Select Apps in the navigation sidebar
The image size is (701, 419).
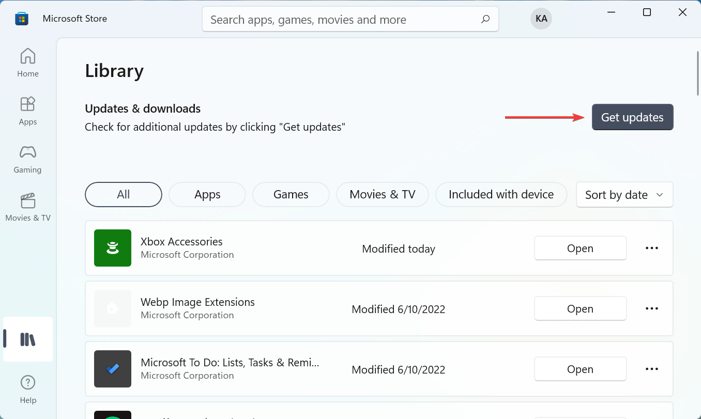(x=27, y=110)
